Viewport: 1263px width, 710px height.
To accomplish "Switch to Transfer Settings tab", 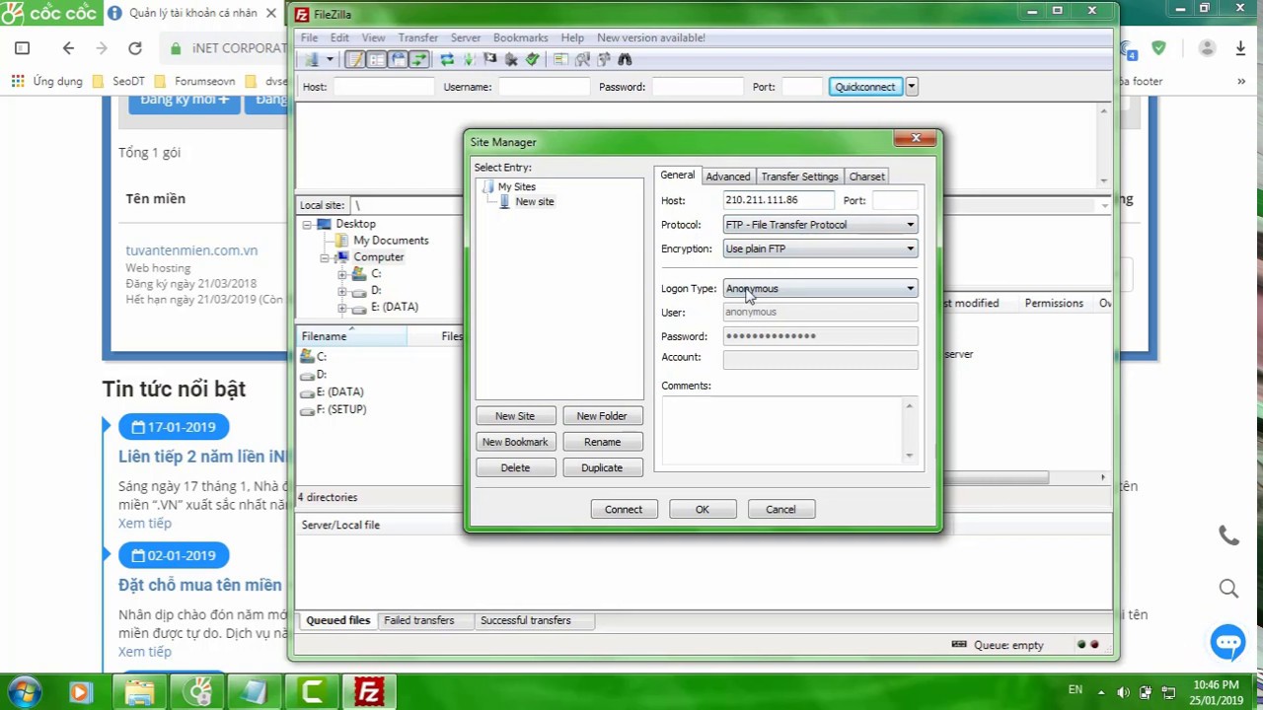I will (799, 177).
